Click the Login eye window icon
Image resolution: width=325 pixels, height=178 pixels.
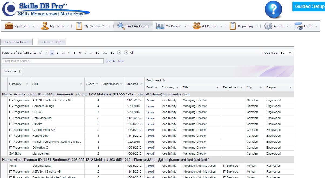click(299, 26)
